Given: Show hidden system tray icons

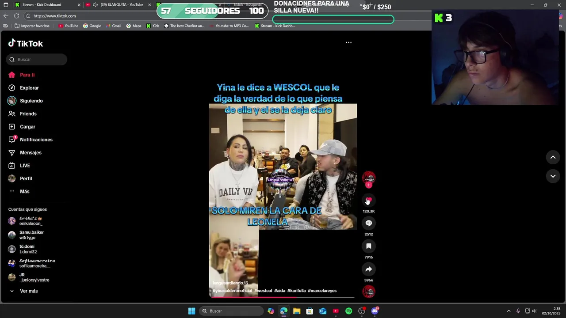Looking at the screenshot, I should tap(509, 311).
